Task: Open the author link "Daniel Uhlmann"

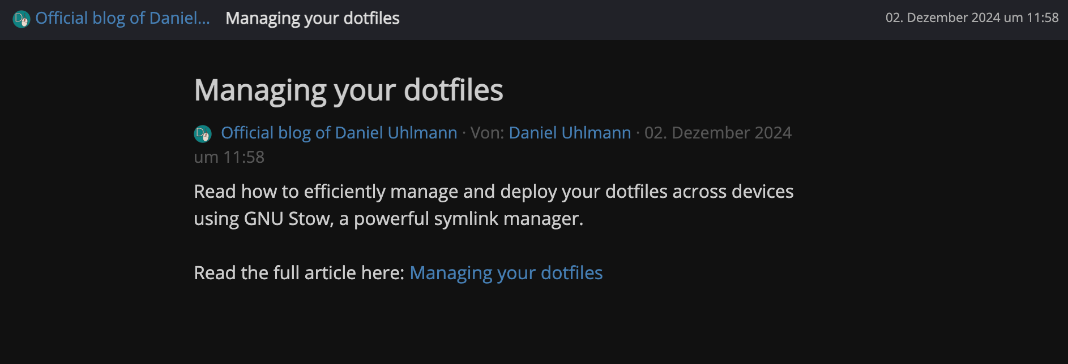Action: [x=570, y=133]
